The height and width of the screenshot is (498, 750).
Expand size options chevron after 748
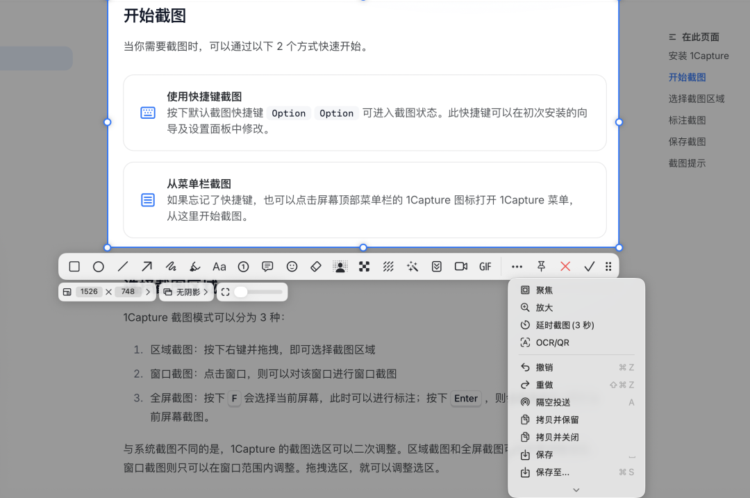[x=148, y=292]
